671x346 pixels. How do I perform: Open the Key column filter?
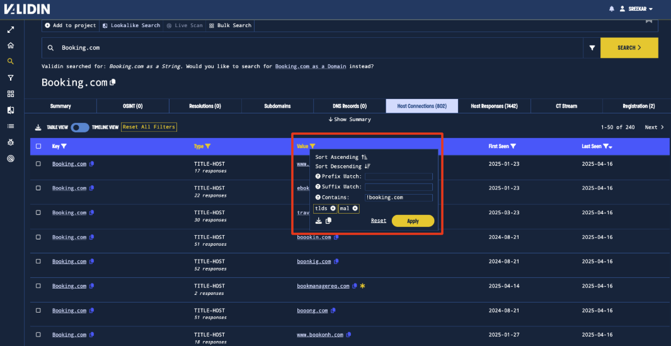point(64,146)
